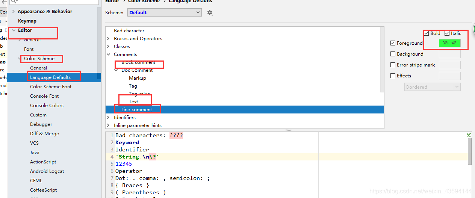Expand Appearance & Behavior section
The height and width of the screenshot is (198, 475).
tap(14, 12)
